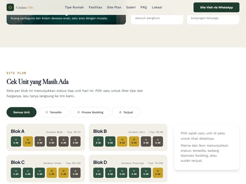Select booking unit C-05
This screenshot has height=184, width=246.
click(x=64, y=173)
